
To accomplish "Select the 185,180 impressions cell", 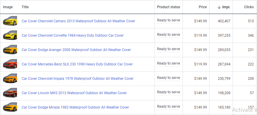I will click(x=224, y=107).
